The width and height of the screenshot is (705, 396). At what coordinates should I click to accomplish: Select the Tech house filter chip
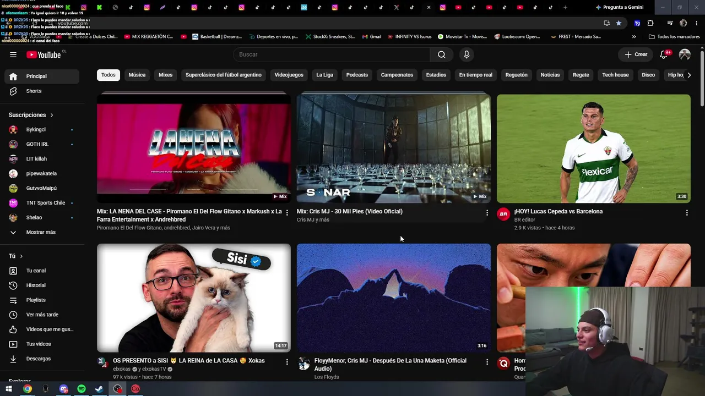pos(615,75)
